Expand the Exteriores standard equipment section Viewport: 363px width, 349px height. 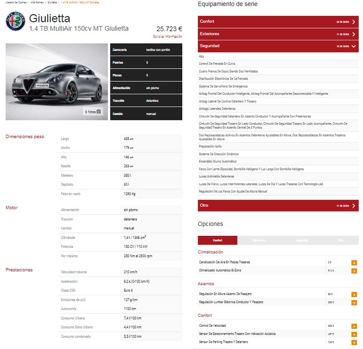[x=278, y=34]
